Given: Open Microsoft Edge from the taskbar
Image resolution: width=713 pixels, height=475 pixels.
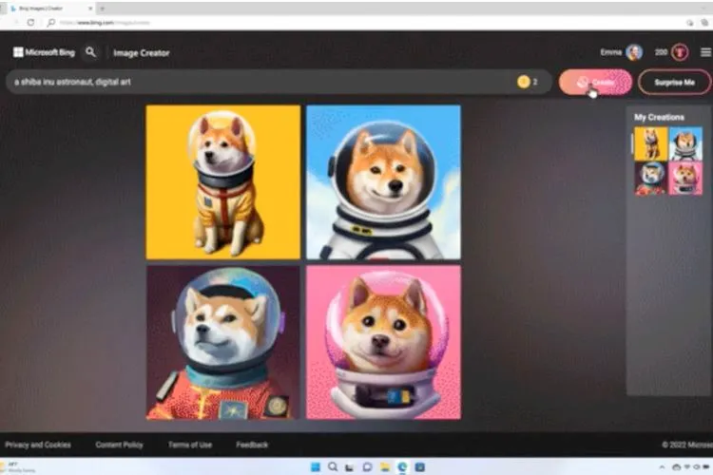Looking at the screenshot, I should point(402,467).
